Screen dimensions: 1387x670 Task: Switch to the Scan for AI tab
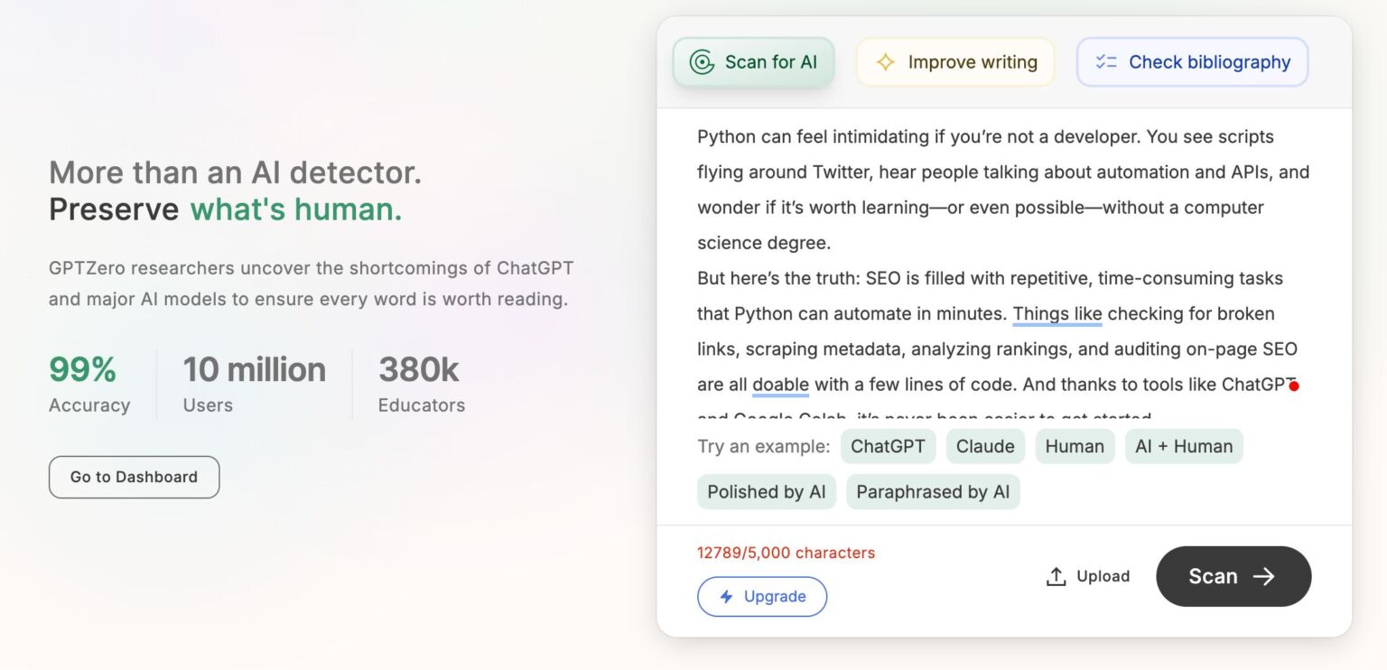[x=753, y=61]
